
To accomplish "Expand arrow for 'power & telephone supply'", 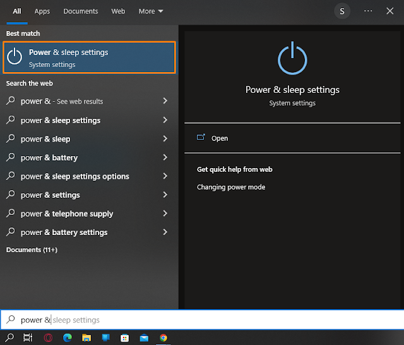I will (165, 213).
